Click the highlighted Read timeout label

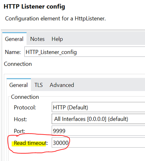31,143
